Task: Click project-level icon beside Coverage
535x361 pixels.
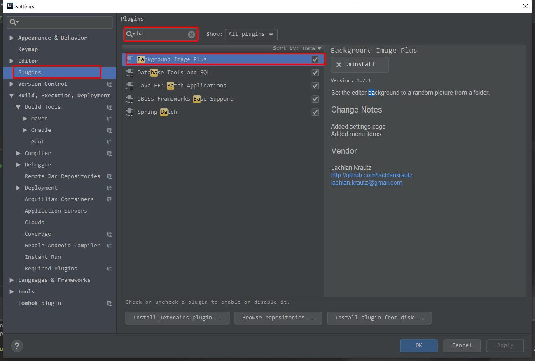Action: (110, 234)
